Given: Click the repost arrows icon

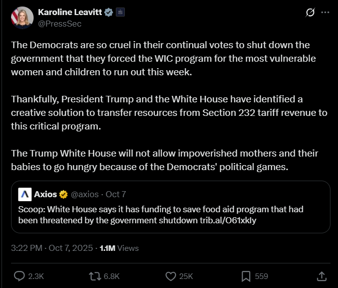Looking at the screenshot, I should [94, 276].
